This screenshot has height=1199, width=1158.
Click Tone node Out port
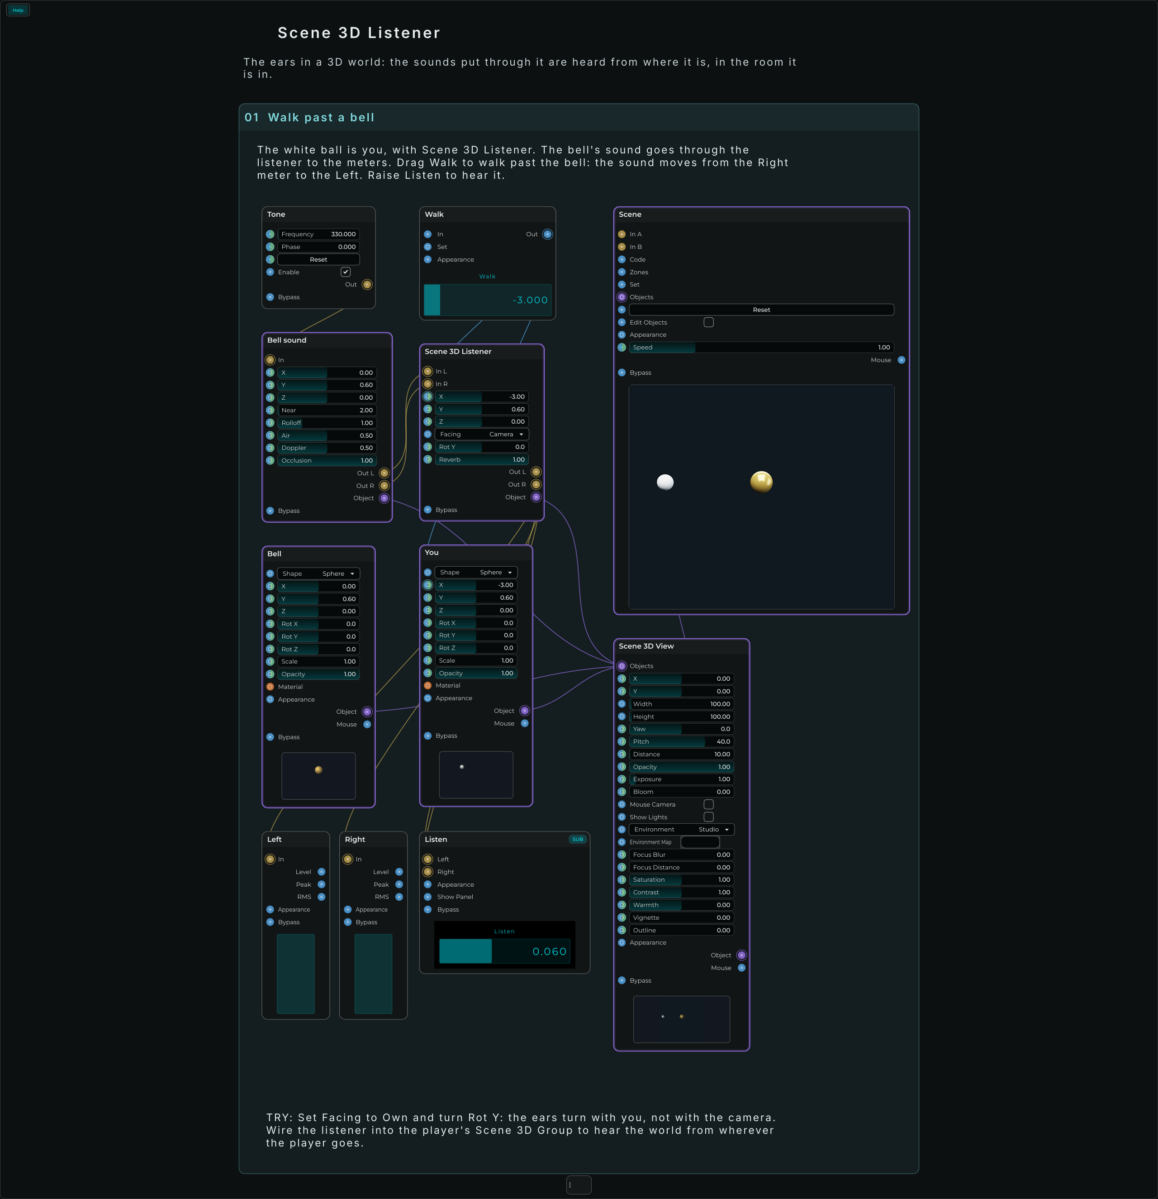coord(367,284)
